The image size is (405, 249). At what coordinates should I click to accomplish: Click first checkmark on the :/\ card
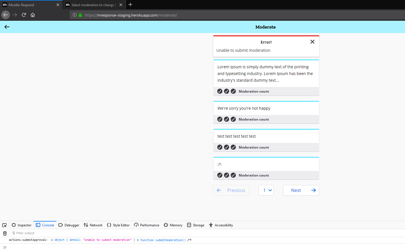coord(220,175)
